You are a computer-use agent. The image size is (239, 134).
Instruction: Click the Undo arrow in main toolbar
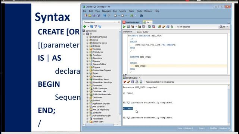[105, 16]
